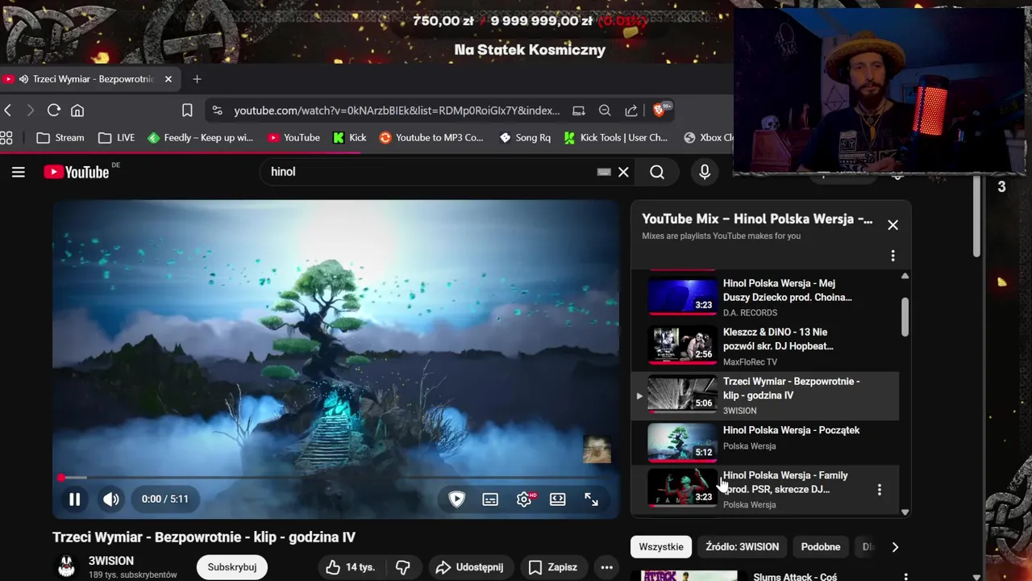Image resolution: width=1032 pixels, height=581 pixels.
Task: Open the Kick Tools bookmark
Action: pos(615,138)
